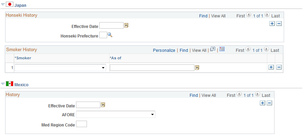
Task: Click Find link in Mexico History
Action: click(x=194, y=95)
